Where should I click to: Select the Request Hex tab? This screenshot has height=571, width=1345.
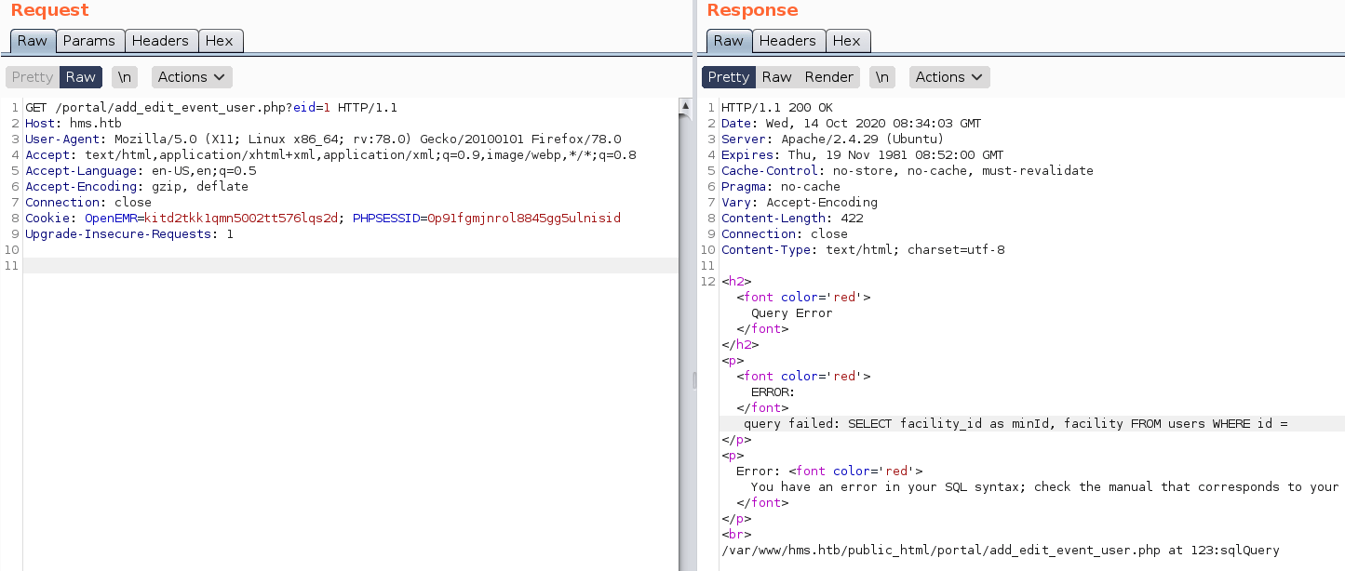click(220, 41)
